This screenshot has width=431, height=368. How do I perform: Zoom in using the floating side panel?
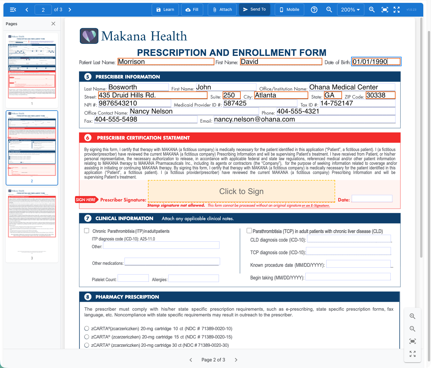(x=412, y=316)
